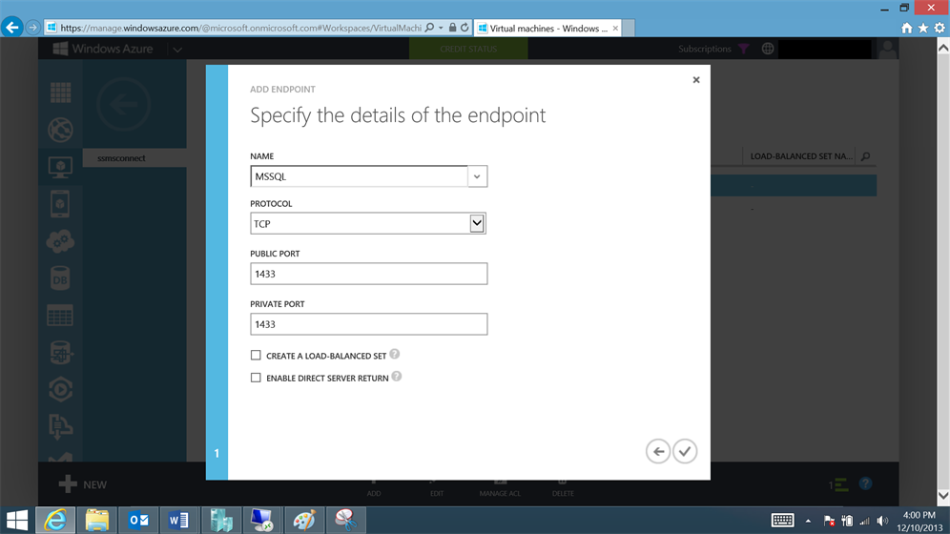The width and height of the screenshot is (950, 534).
Task: Click the LOAD-BALANCED SET NA... column header
Action: [x=800, y=156]
